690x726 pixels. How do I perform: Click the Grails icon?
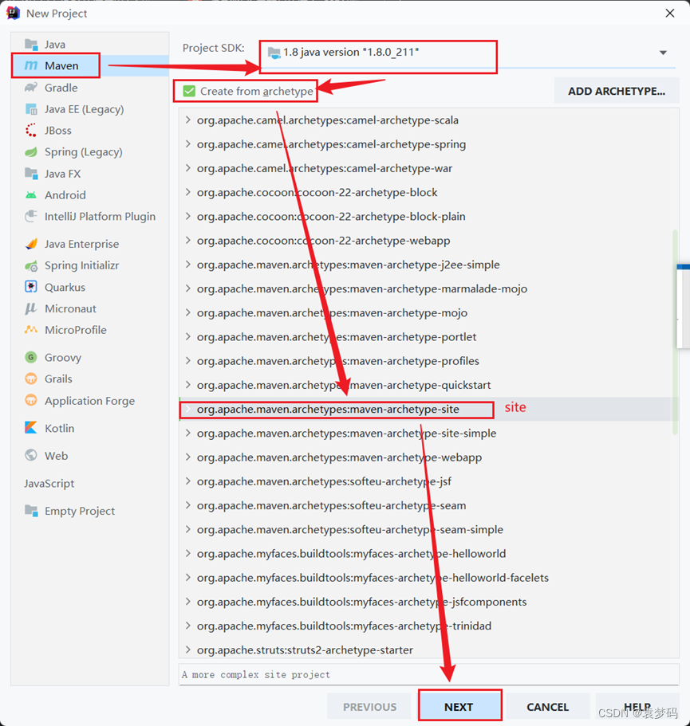pos(31,379)
